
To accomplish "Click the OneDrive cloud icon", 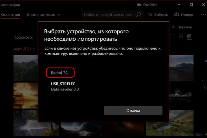I will point(139,4).
